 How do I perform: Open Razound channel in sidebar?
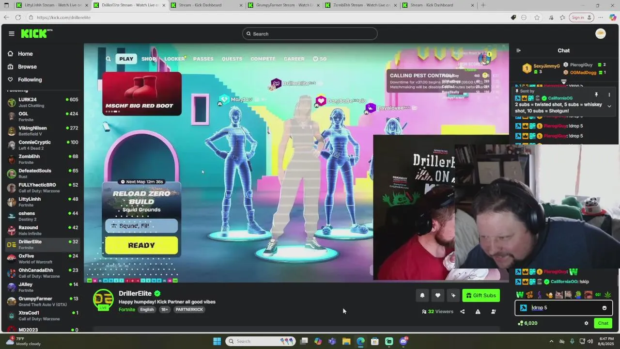[43, 230]
